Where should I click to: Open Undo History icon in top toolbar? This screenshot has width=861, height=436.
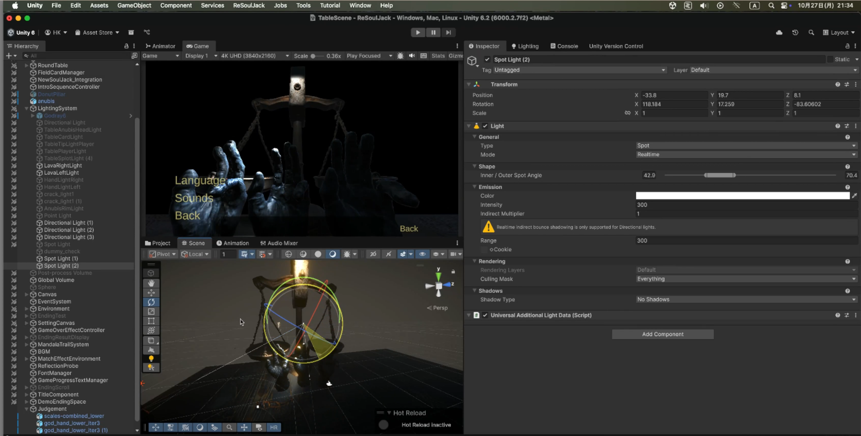[795, 32]
